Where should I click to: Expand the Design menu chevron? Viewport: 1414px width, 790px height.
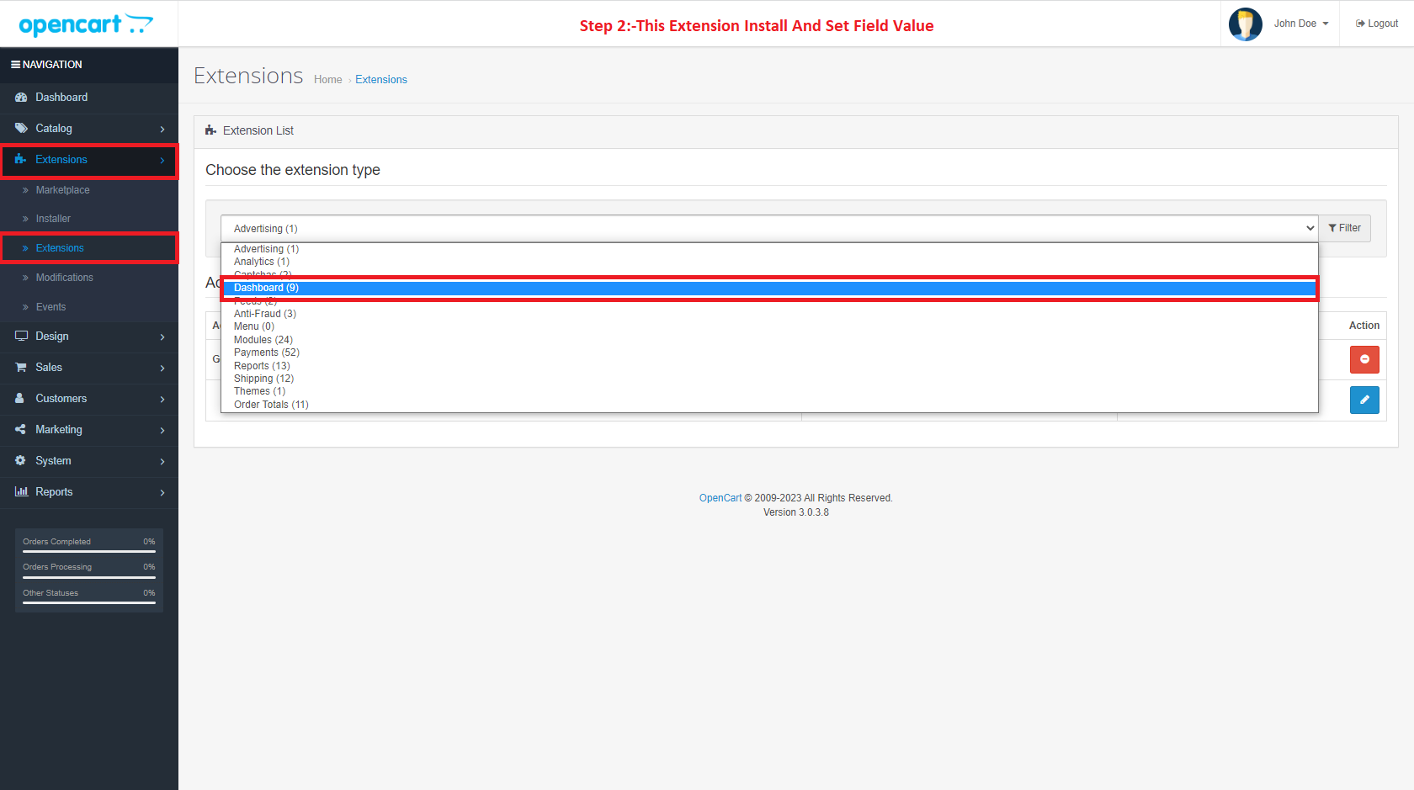[162, 337]
